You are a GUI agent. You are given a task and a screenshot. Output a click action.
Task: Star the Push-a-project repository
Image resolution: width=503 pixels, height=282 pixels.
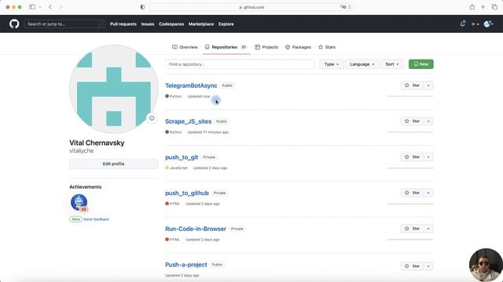412,266
